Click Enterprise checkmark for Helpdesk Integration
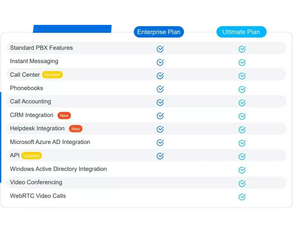 pos(160,129)
